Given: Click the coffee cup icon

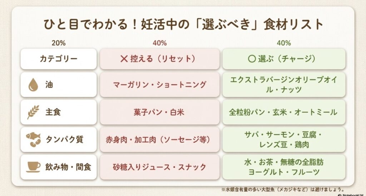Looking at the screenshot, I should [x=33, y=167].
